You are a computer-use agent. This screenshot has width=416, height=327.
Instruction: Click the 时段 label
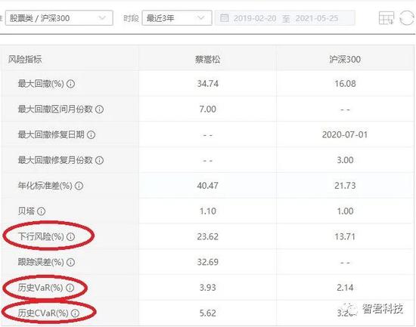pyautogui.click(x=131, y=18)
